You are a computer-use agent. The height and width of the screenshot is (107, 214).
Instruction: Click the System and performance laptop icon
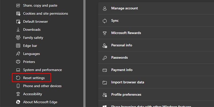pos(18,70)
